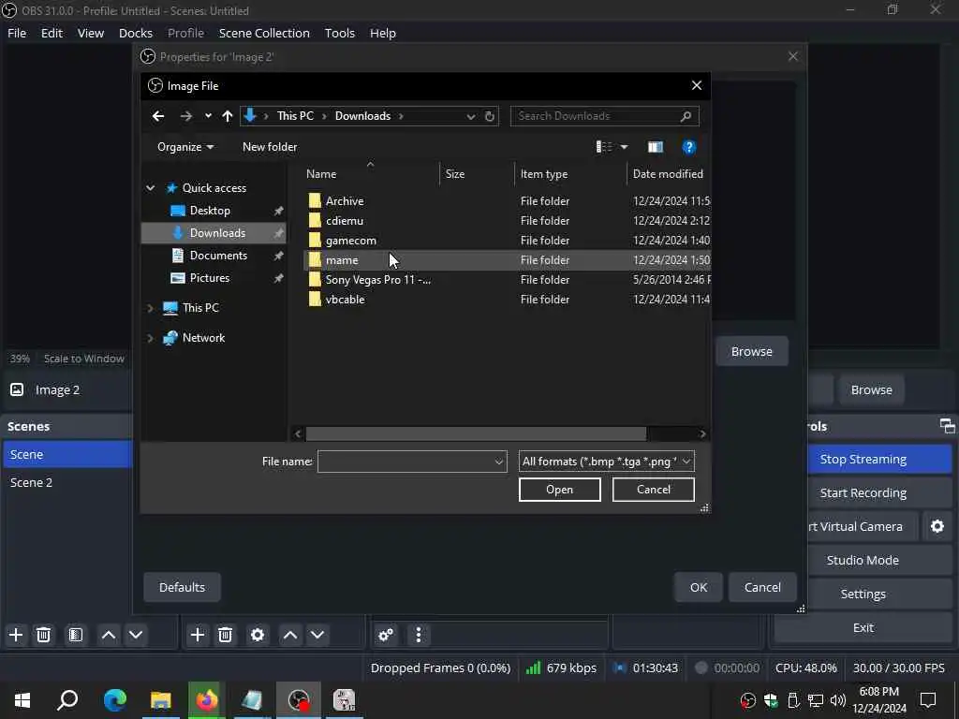Image resolution: width=959 pixels, height=719 pixels.
Task: Add a new scene with plus icon
Action: [16, 635]
